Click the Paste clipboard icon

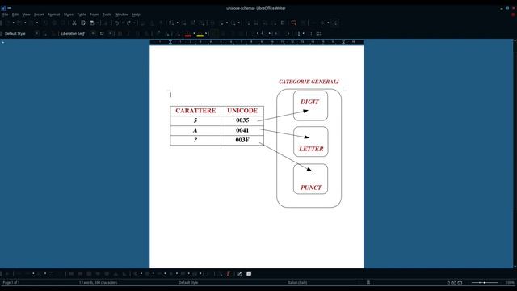[x=92, y=23]
